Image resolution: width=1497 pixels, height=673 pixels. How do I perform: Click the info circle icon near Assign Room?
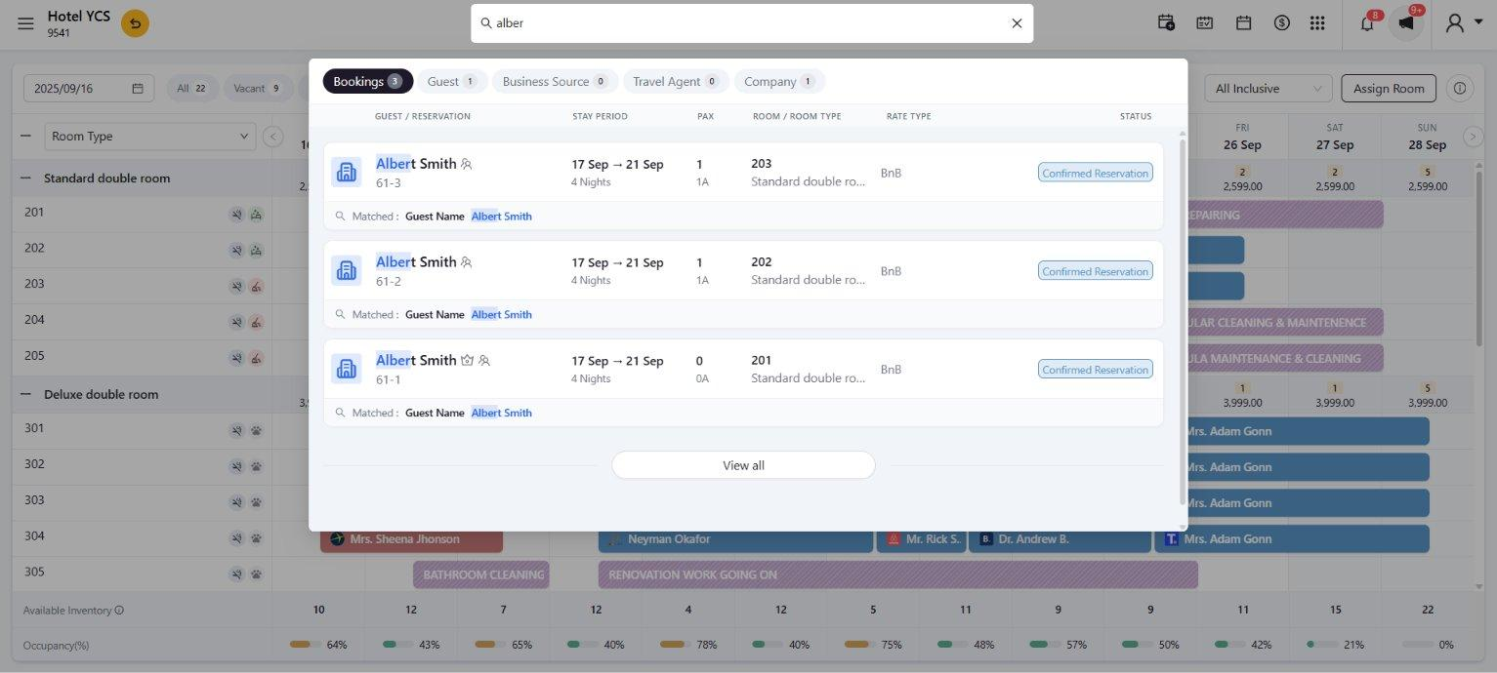pos(1460,88)
